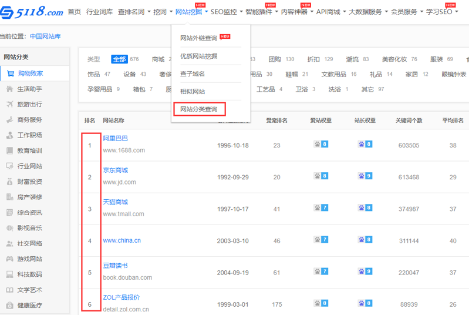The width and height of the screenshot is (469, 315).
Task: Expand the 查排名词 dropdown menu
Action: click(134, 12)
